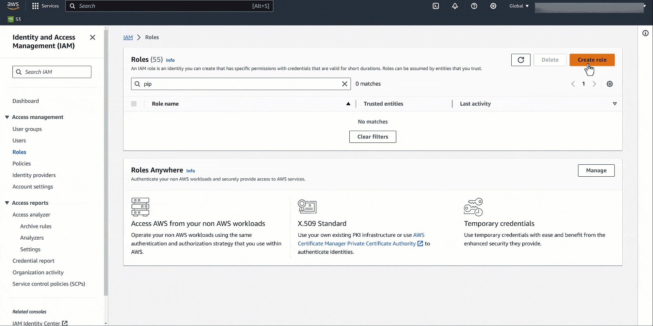Click the Last activity column header
This screenshot has width=653, height=326.
475,104
